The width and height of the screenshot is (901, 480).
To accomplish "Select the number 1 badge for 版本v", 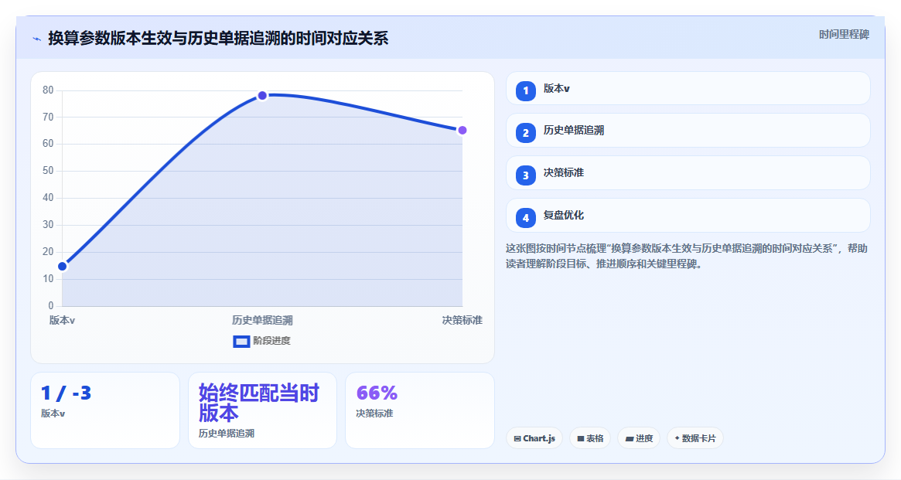I will coord(525,90).
